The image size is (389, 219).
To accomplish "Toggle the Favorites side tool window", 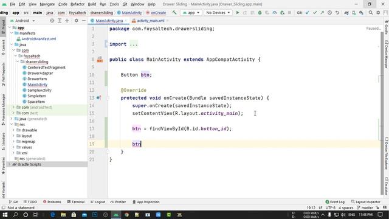I will pyautogui.click(x=3, y=166).
